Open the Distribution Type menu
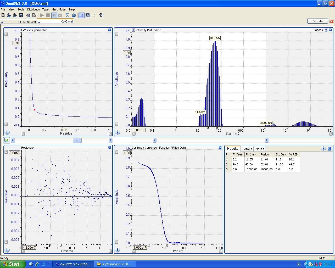Image resolution: width=335 pixels, height=268 pixels. (38, 9)
